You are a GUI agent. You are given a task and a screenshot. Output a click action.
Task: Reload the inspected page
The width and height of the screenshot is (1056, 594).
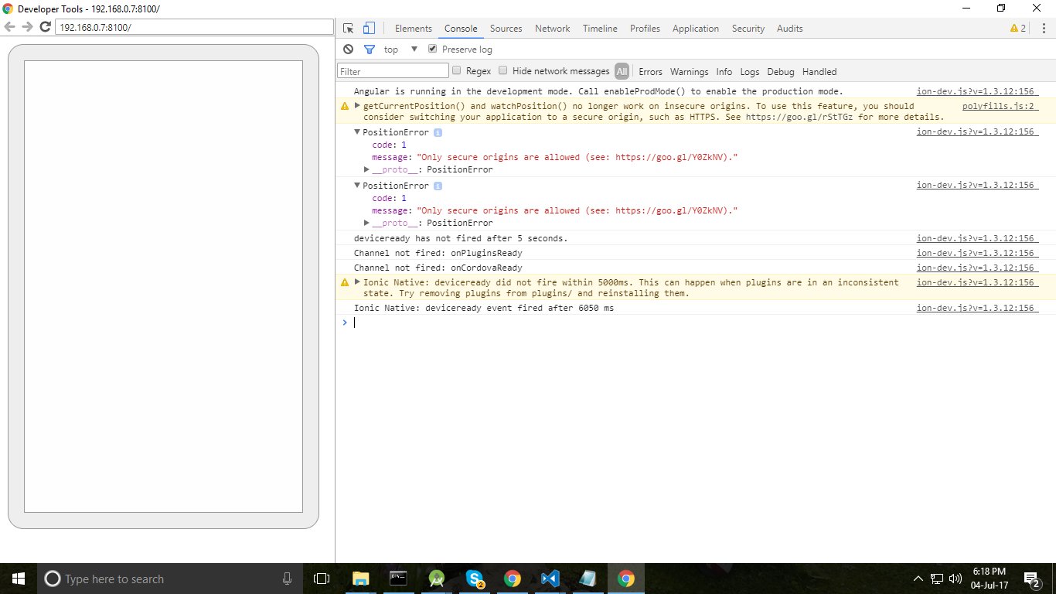[45, 27]
